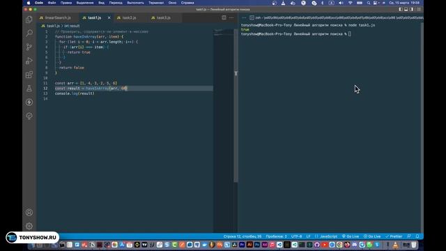The height and width of the screenshot is (251, 446).
Task: Toggle Secondary Side Bar layout button
Action: tap(411, 9)
